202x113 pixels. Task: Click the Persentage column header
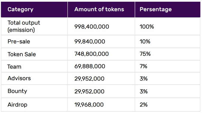[x=155, y=9]
